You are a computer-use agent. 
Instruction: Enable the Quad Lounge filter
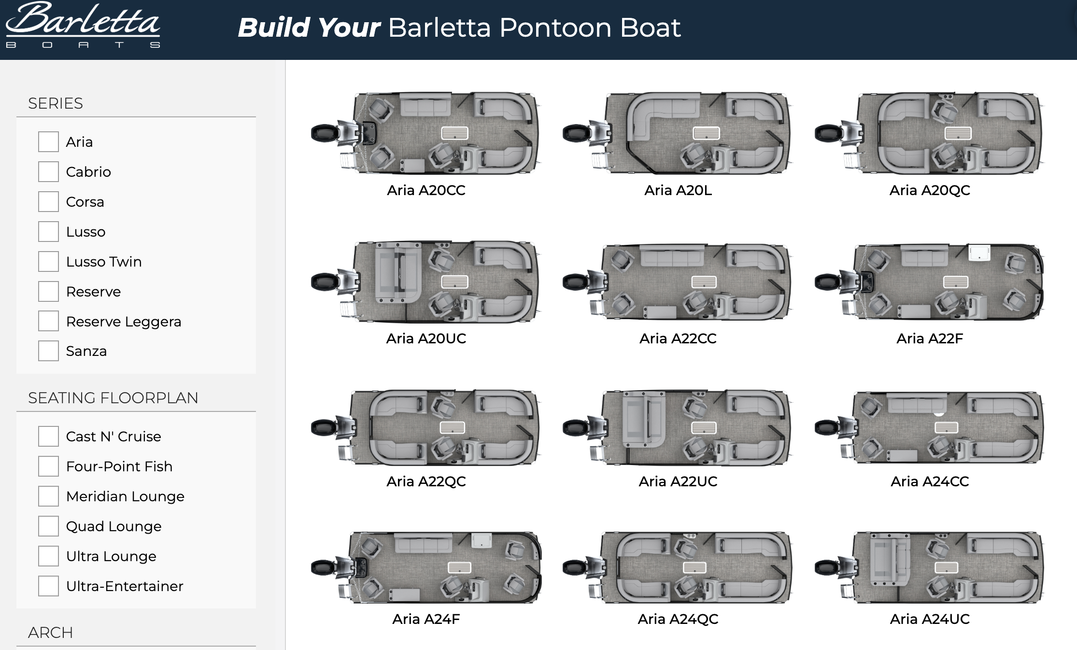click(x=48, y=526)
